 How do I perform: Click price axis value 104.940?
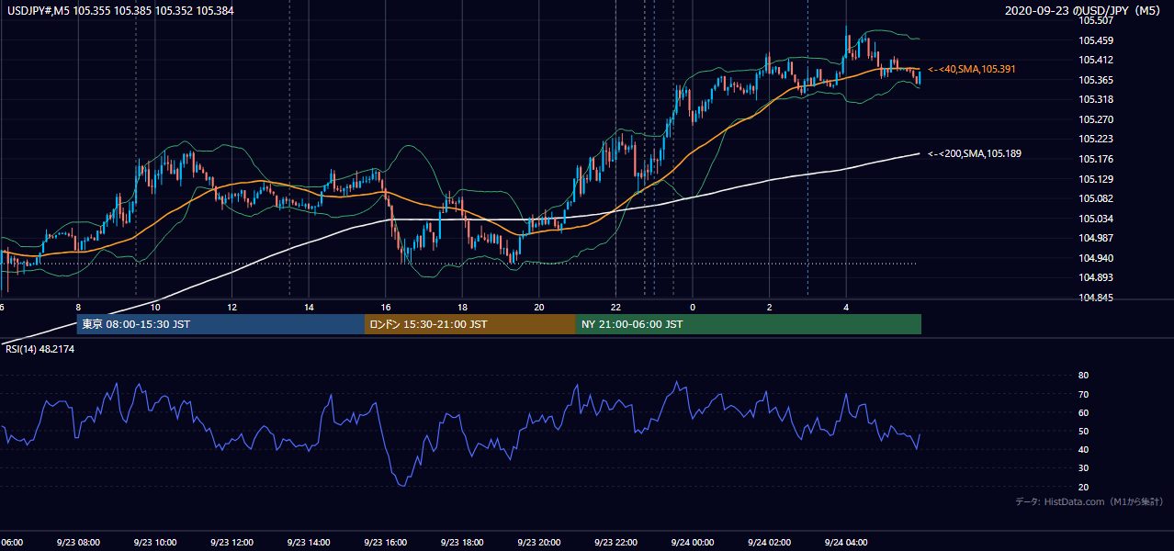[1096, 258]
